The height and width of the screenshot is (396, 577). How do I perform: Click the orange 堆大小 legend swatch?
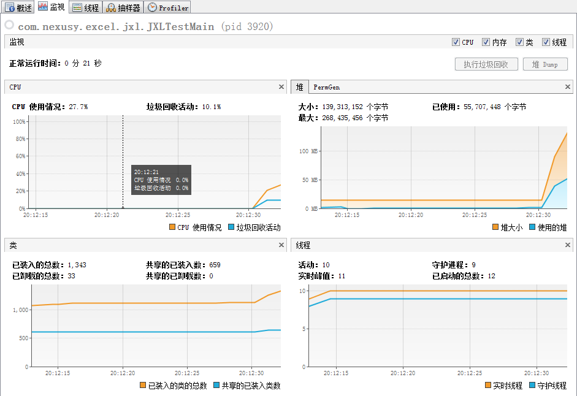[x=495, y=227]
